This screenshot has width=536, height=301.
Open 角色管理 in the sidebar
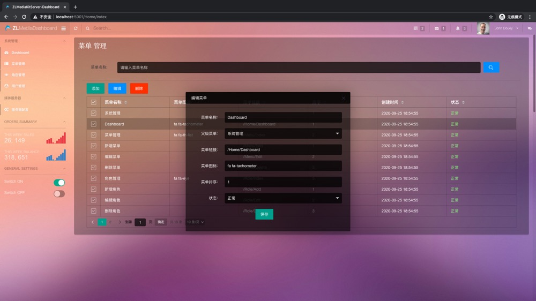tap(18, 75)
